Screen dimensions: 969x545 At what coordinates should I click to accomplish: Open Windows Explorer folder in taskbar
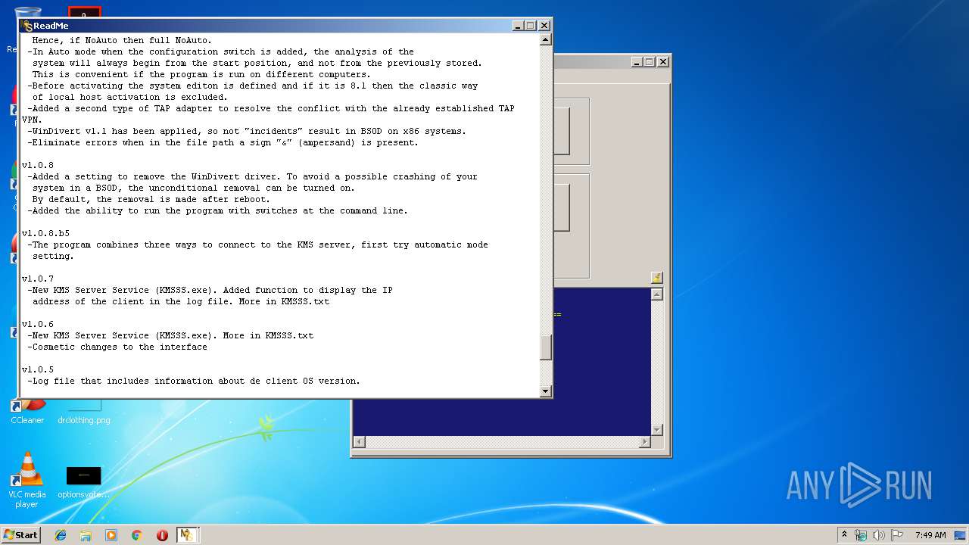tap(86, 535)
